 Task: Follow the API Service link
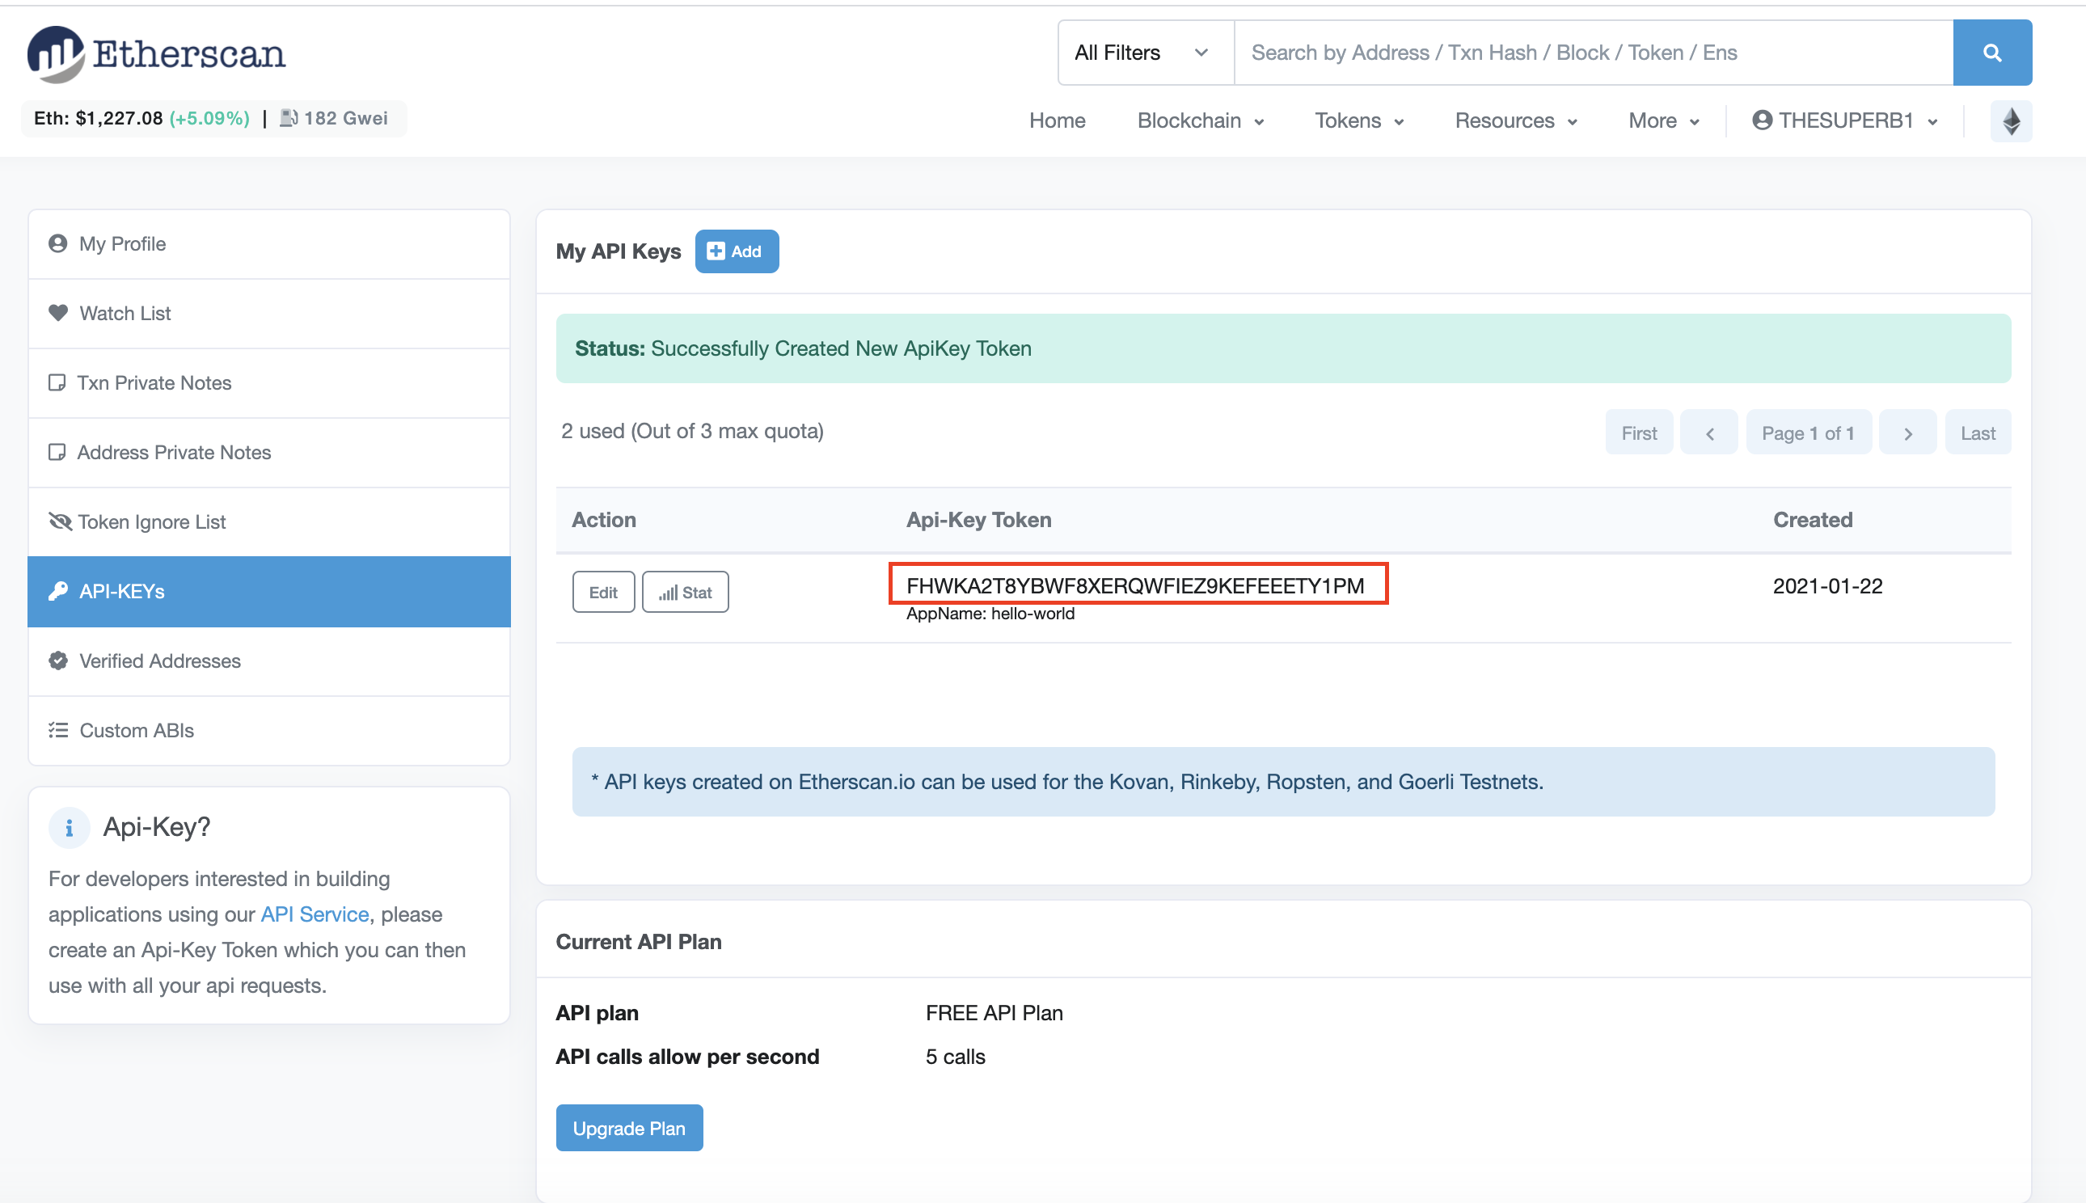(x=314, y=914)
